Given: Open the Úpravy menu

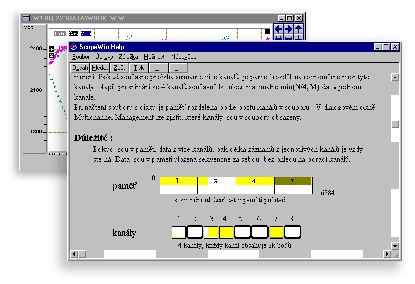Looking at the screenshot, I should tap(104, 57).
